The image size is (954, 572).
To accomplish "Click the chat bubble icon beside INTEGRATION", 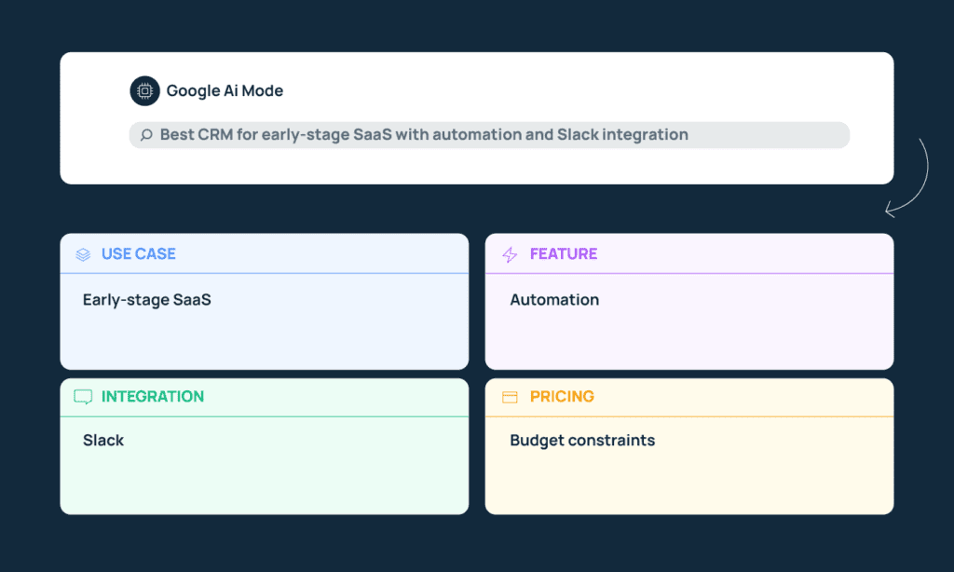I will pos(83,397).
